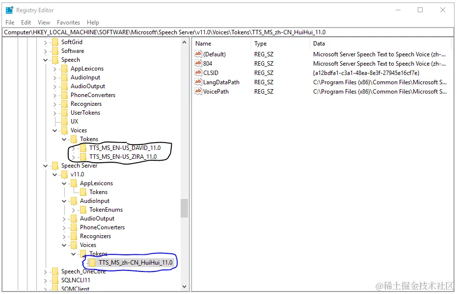Image resolution: width=457 pixels, height=294 pixels.
Task: Click the VoicePath value string icon
Action: coord(198,91)
